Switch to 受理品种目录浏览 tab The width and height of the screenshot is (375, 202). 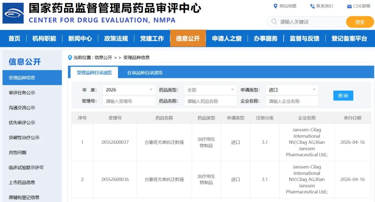click(x=94, y=72)
